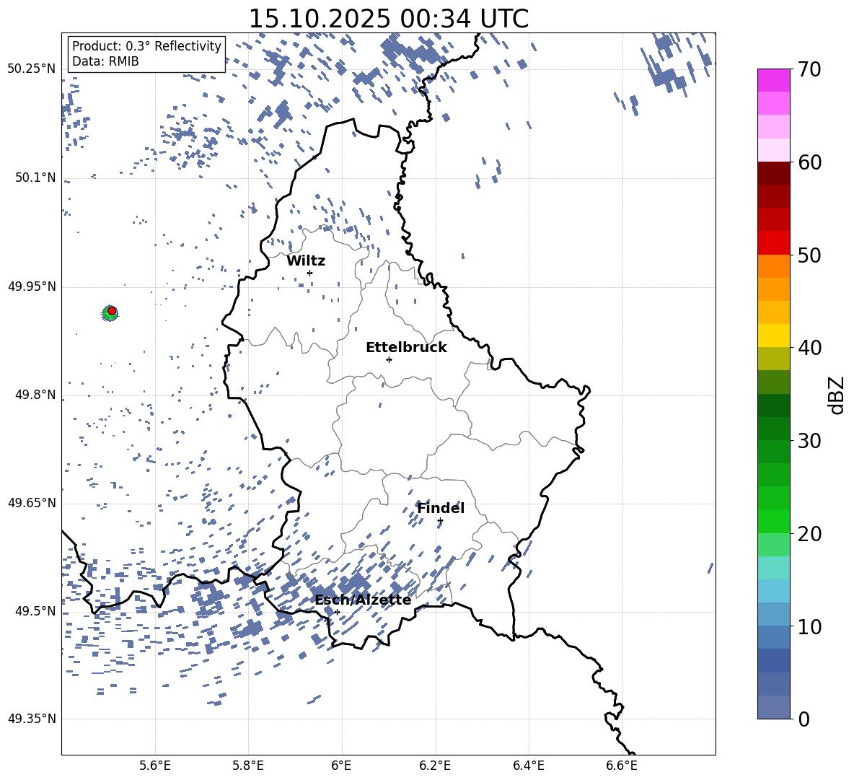Click the 50.1°N latitude label
Screen dimensions: 854x780
pyautogui.click(x=35, y=178)
